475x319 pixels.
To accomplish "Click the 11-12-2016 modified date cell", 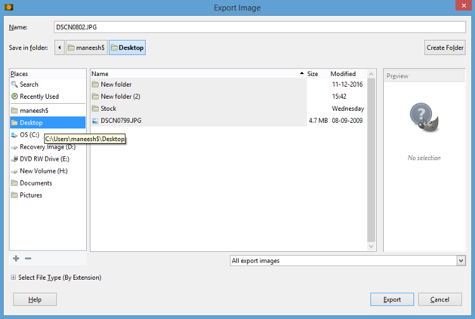I will [347, 84].
